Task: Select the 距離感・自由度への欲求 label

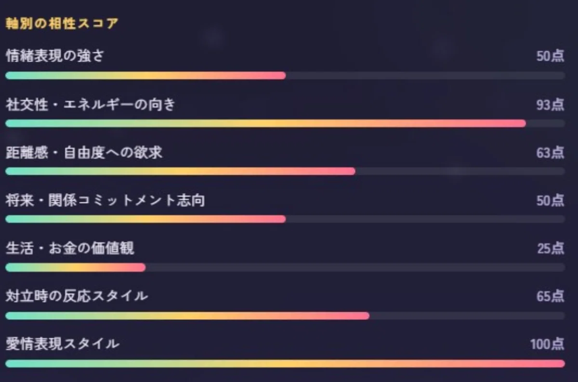Action: [84, 153]
